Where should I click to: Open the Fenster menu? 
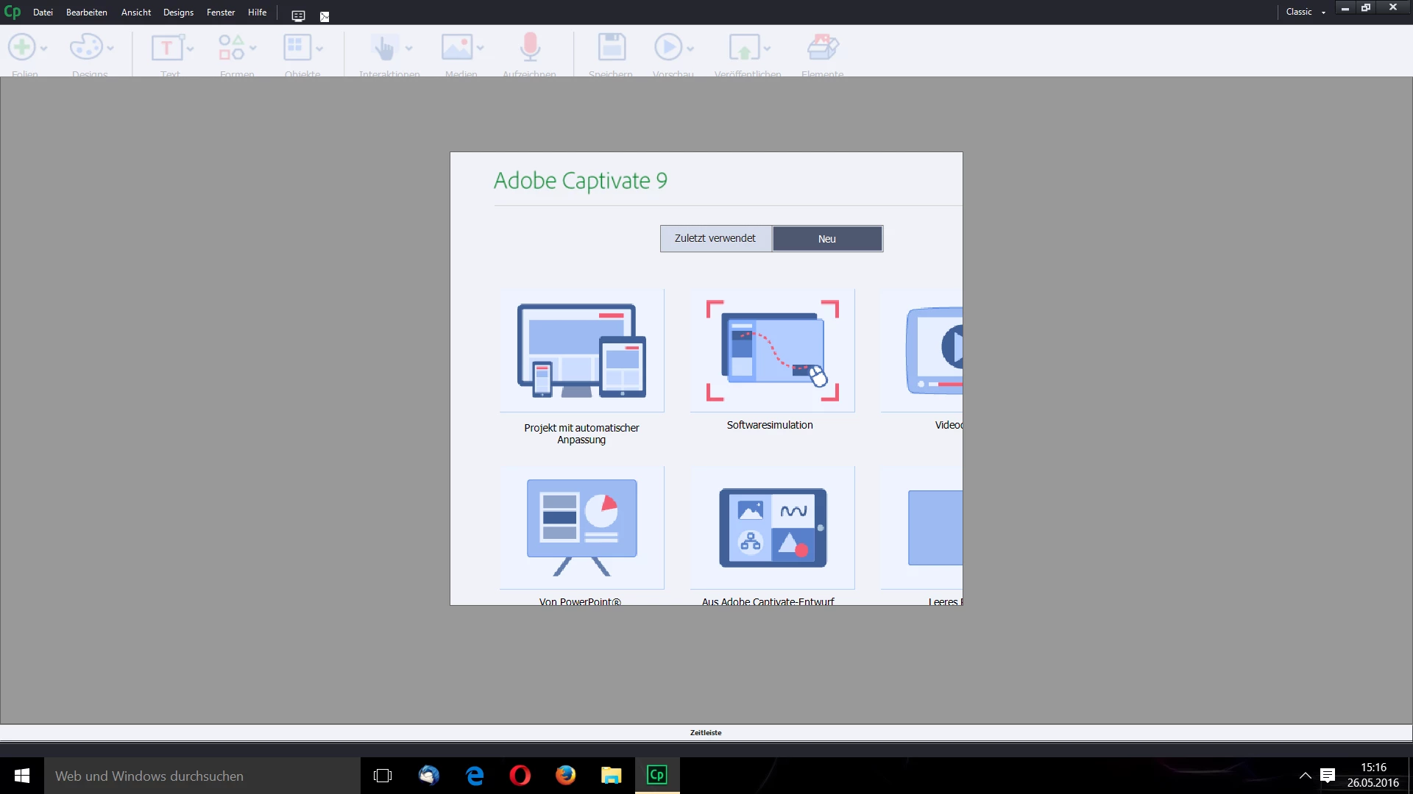(220, 12)
